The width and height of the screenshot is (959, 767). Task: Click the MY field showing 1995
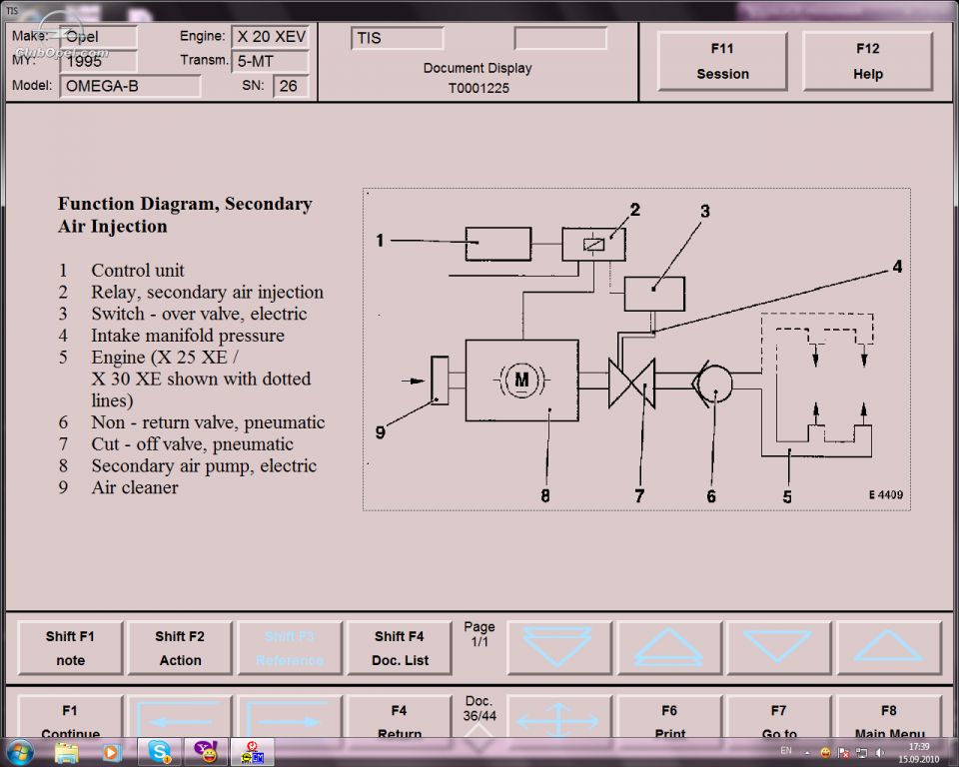(98, 61)
